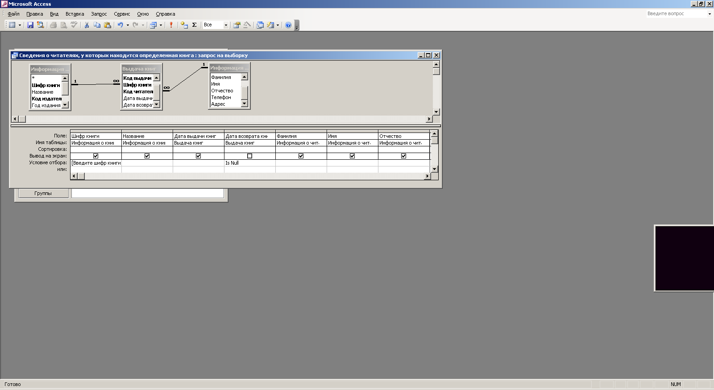Click the Is Null criteria cell
The height and width of the screenshot is (390, 714).
249,163
